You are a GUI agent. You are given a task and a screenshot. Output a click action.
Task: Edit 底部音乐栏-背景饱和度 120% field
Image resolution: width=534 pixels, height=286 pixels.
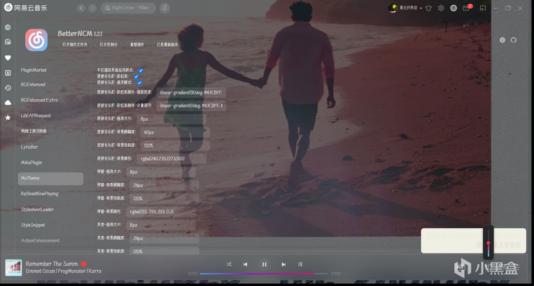(175, 146)
